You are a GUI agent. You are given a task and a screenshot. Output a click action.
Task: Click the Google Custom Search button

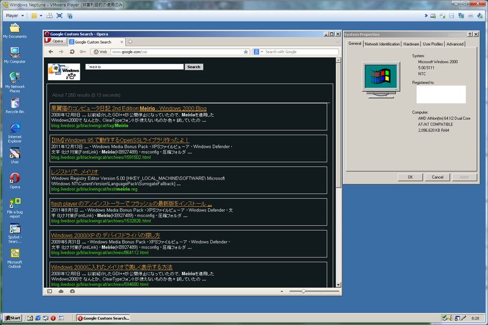[x=193, y=67]
